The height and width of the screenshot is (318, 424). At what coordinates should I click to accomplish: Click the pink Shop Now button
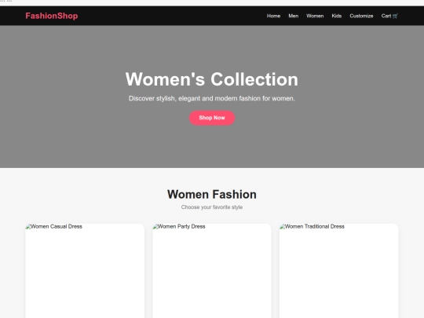212,118
